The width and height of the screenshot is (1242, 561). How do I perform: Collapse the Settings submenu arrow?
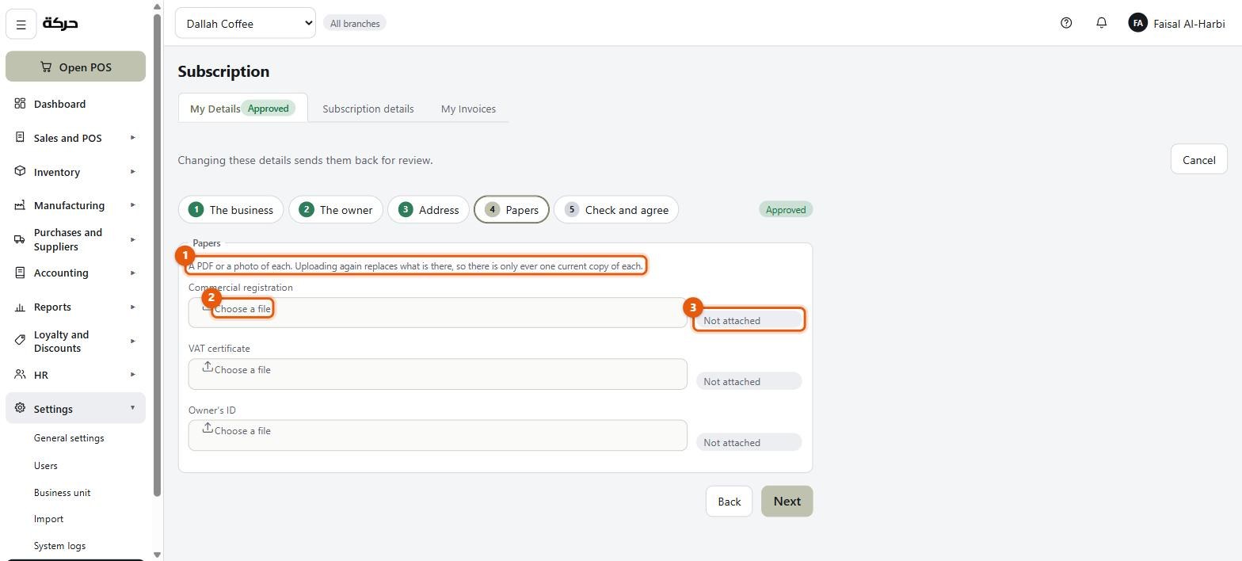click(x=132, y=408)
